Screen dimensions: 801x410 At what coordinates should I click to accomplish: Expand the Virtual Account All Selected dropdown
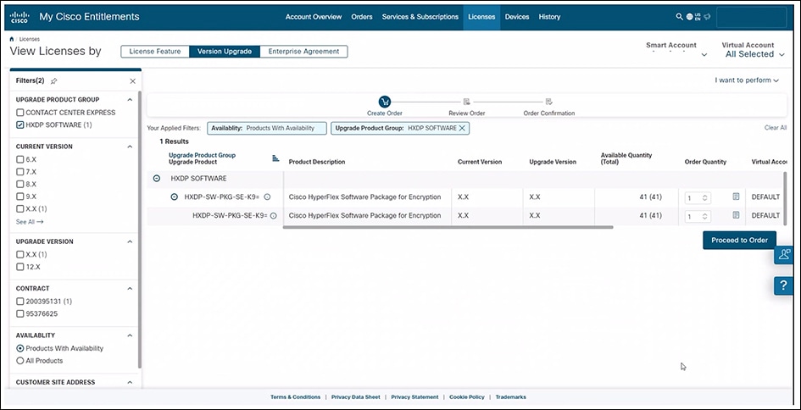click(753, 54)
